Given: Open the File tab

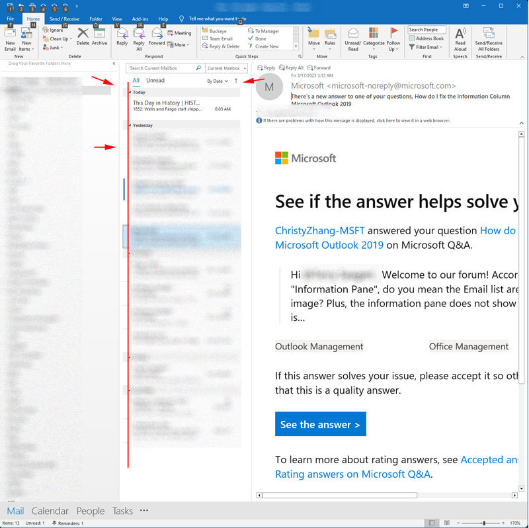Looking at the screenshot, I should [11, 19].
